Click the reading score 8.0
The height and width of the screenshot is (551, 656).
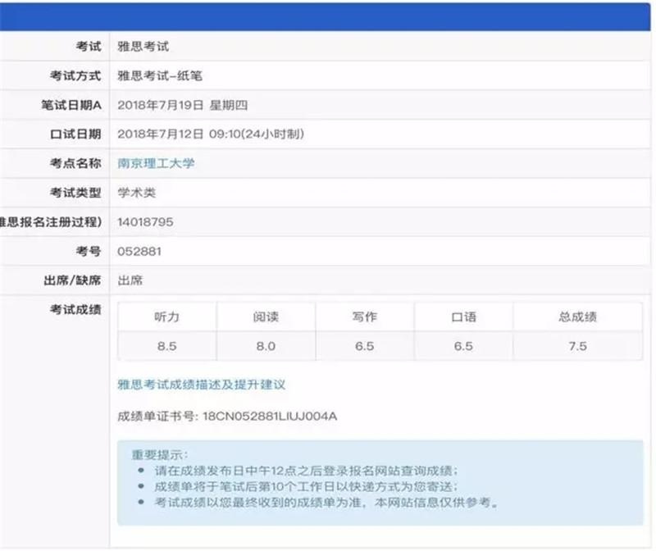pos(265,346)
